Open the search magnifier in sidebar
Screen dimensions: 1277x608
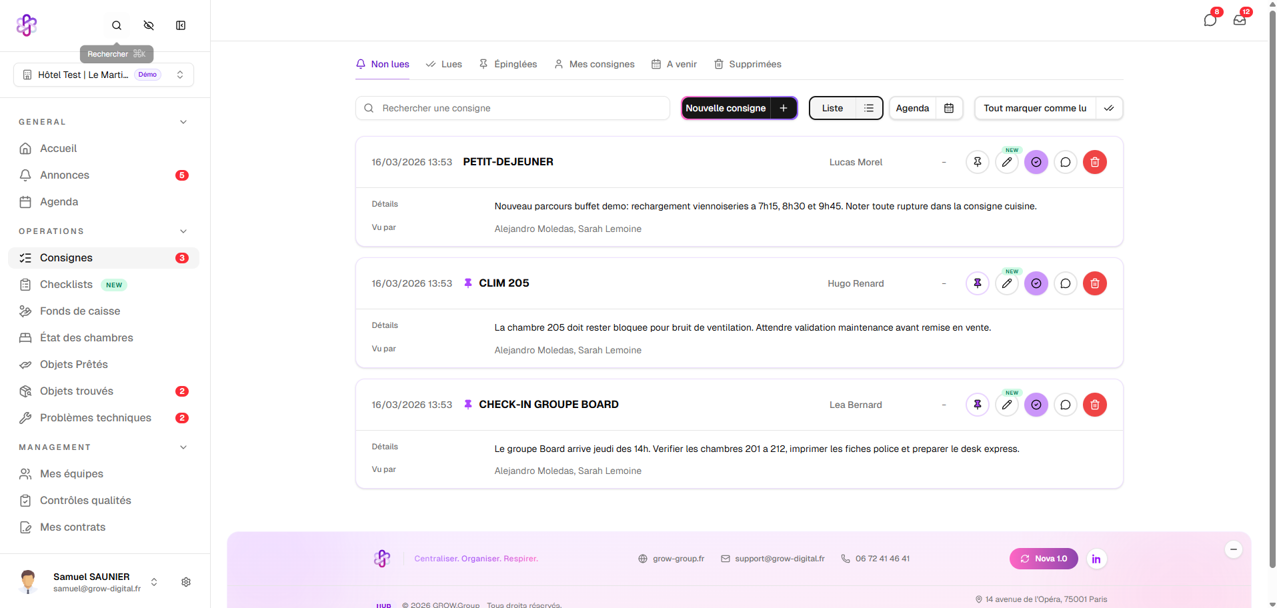click(x=117, y=25)
